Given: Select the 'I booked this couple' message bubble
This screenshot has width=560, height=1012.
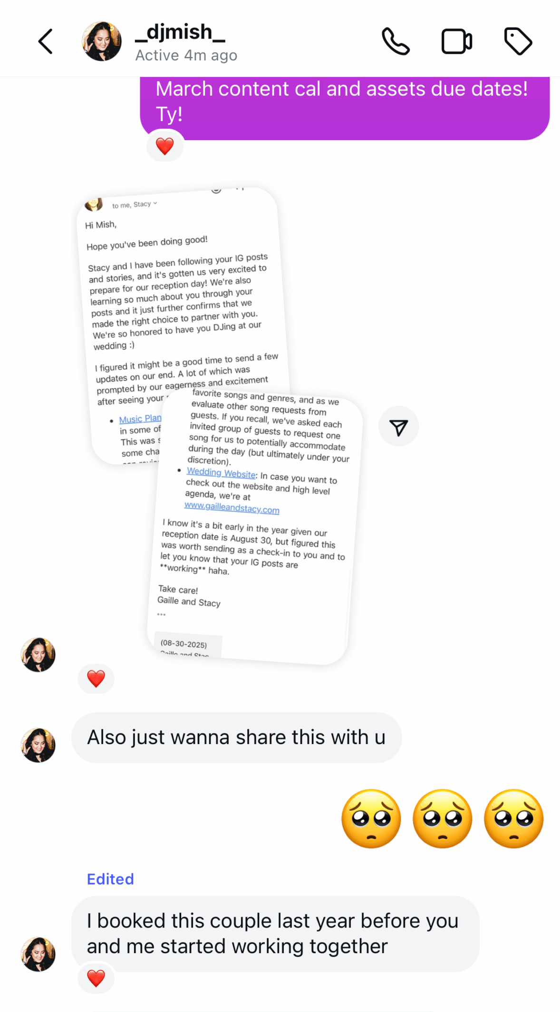Looking at the screenshot, I should (x=275, y=933).
